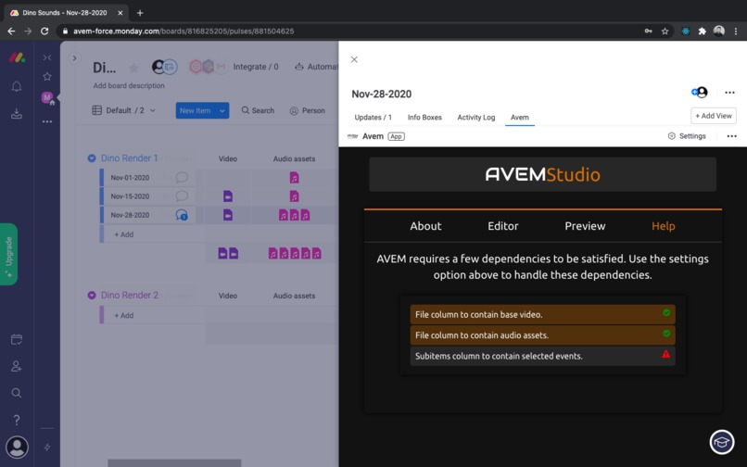
Task: Open updates bubble for Nov-15-2020
Action: 182,196
